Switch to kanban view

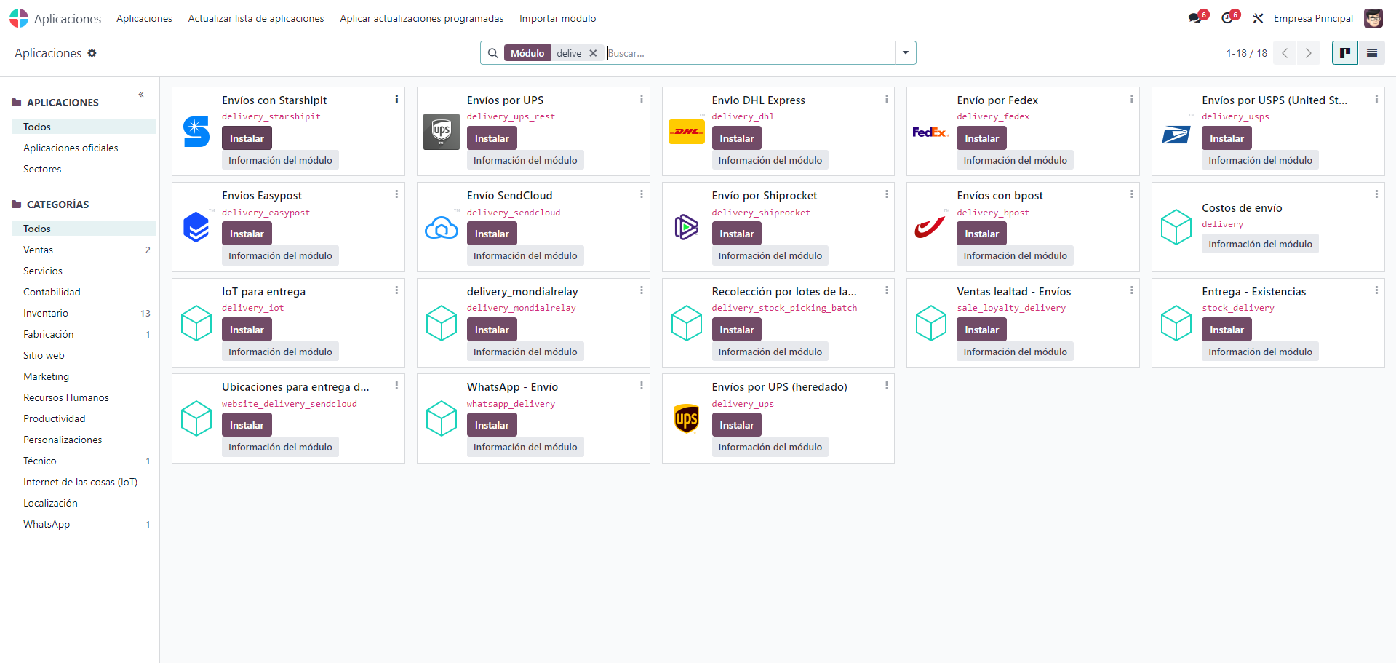click(1344, 53)
